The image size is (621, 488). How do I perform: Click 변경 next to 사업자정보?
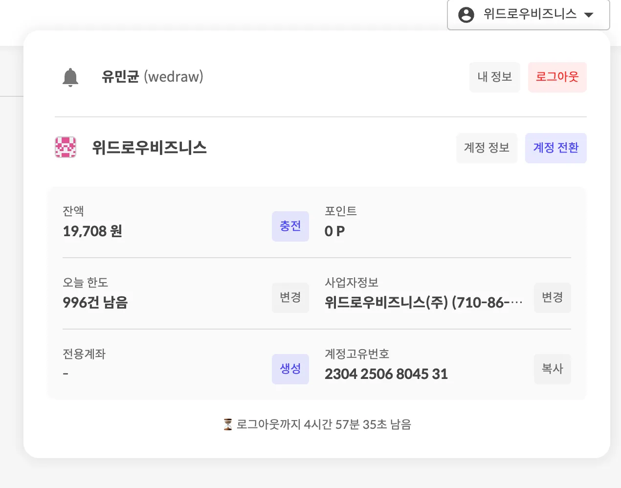[552, 297]
